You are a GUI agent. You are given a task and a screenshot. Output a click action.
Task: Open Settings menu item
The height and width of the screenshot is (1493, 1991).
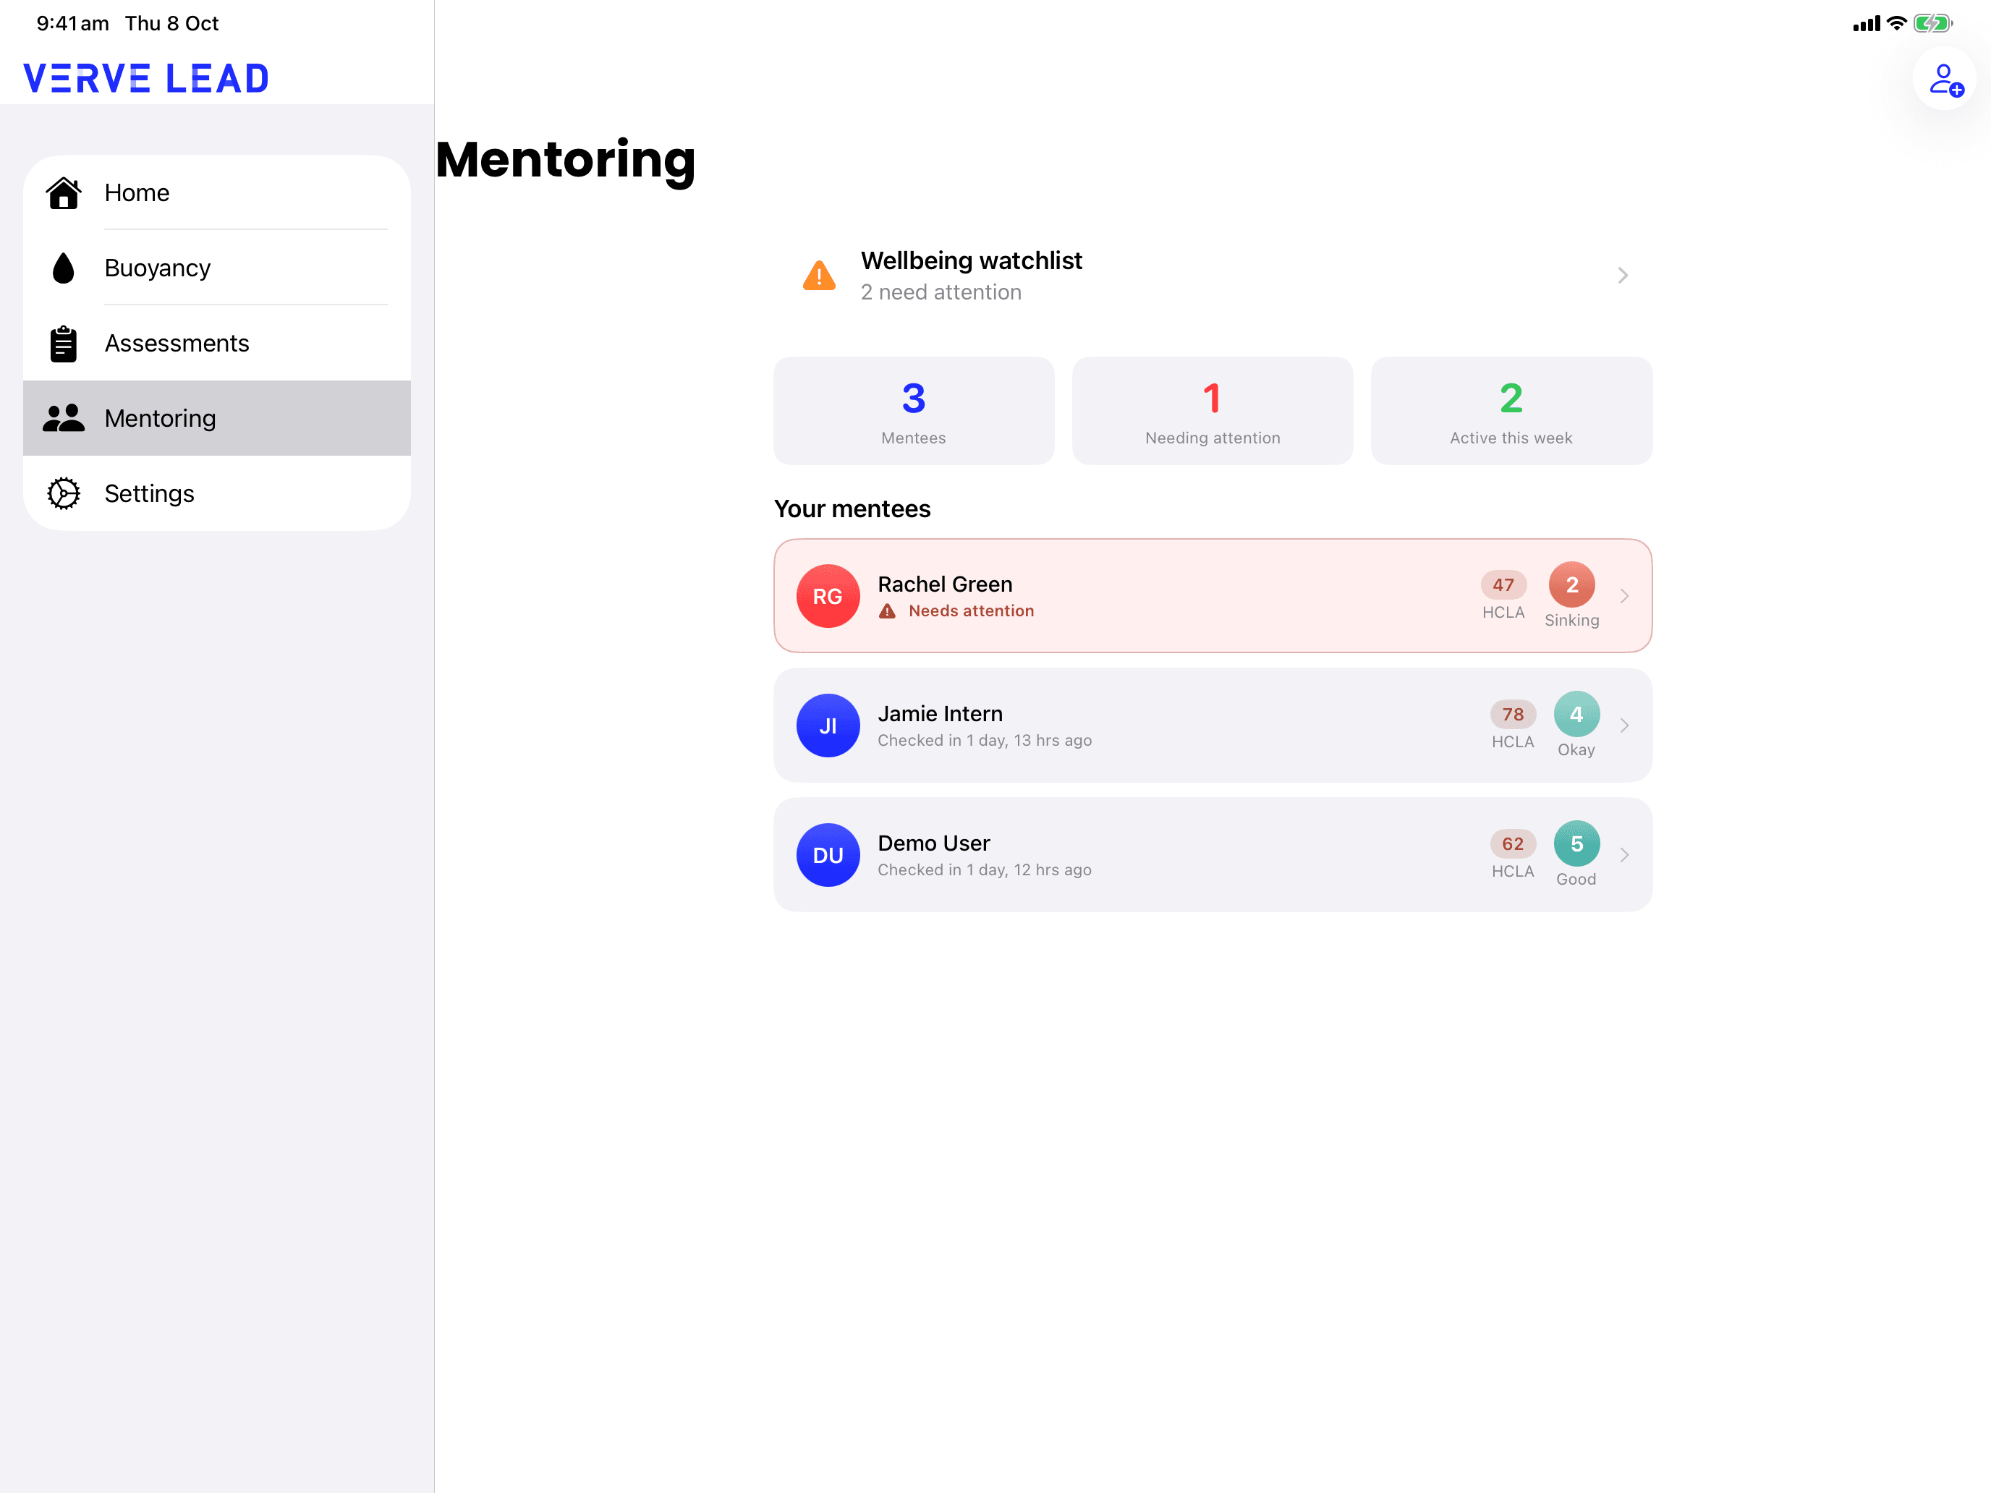click(x=217, y=493)
